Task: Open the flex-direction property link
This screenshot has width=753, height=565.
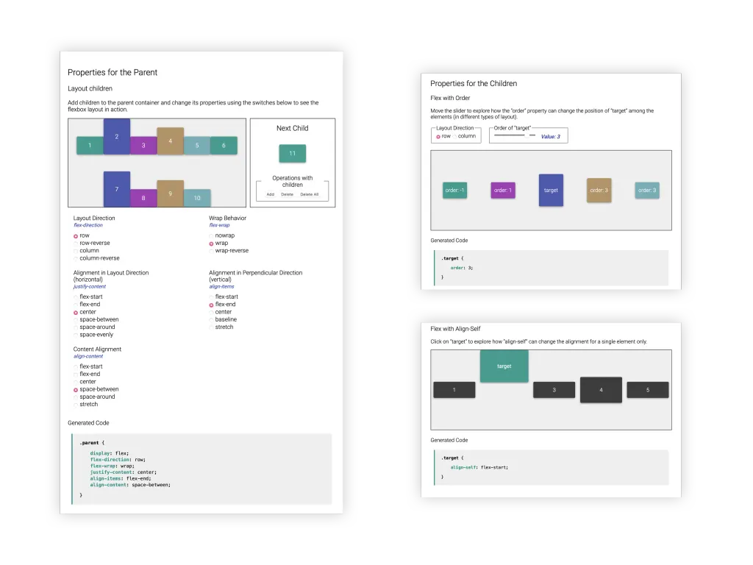Action: click(x=88, y=225)
